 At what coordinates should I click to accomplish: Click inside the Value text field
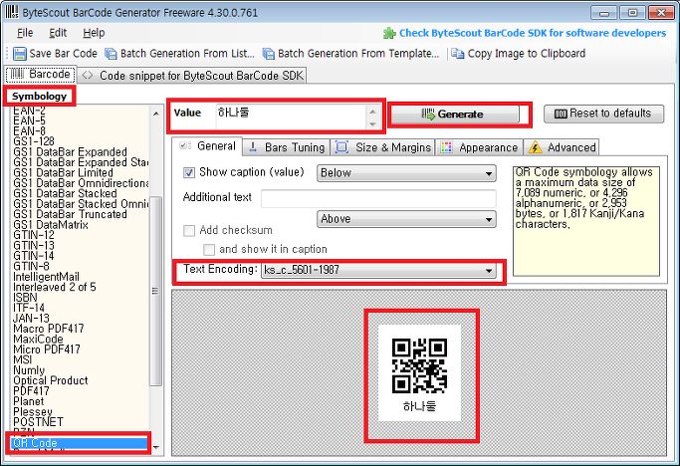(292, 117)
